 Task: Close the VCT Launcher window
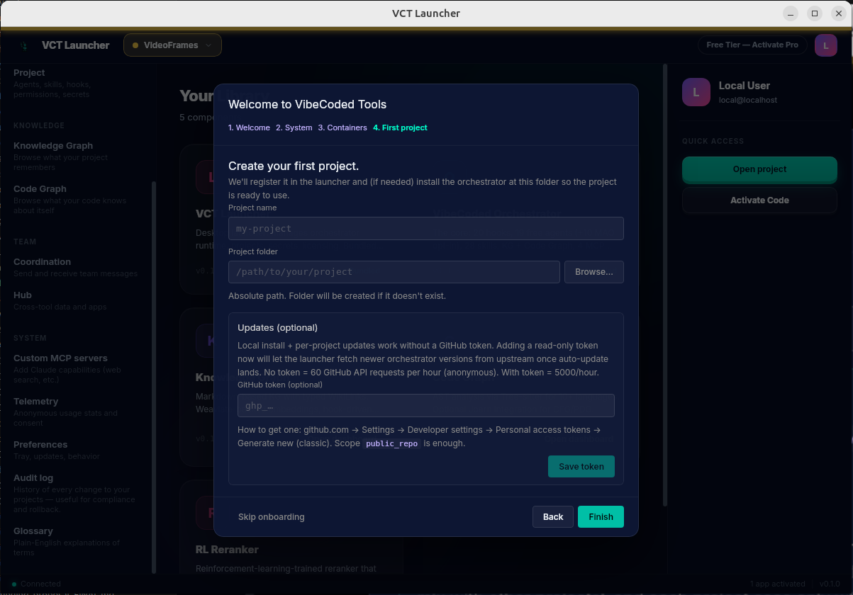pyautogui.click(x=838, y=13)
